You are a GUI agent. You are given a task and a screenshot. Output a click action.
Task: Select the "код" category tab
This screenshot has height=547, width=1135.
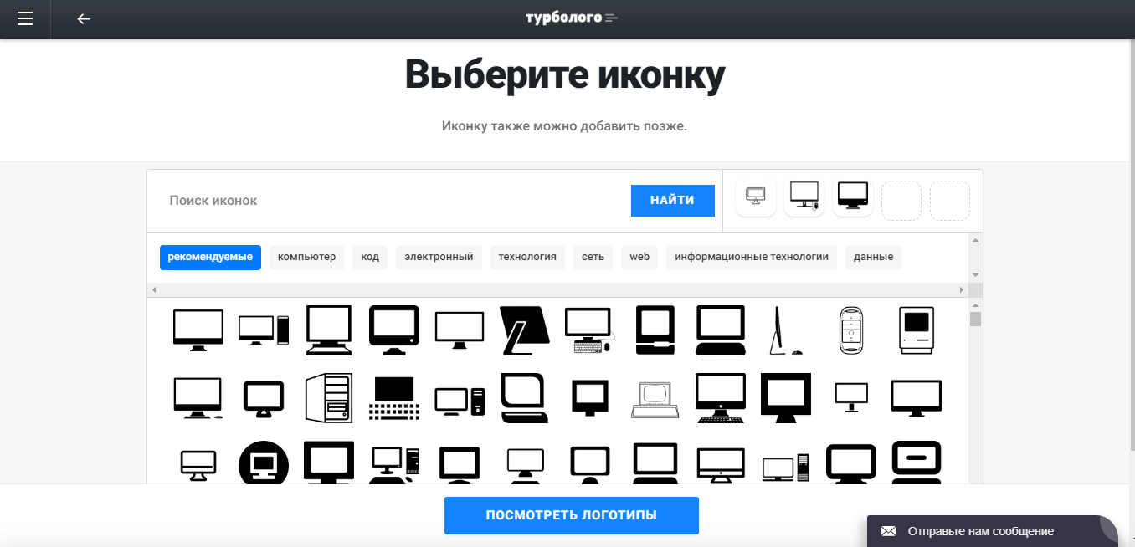[370, 257]
